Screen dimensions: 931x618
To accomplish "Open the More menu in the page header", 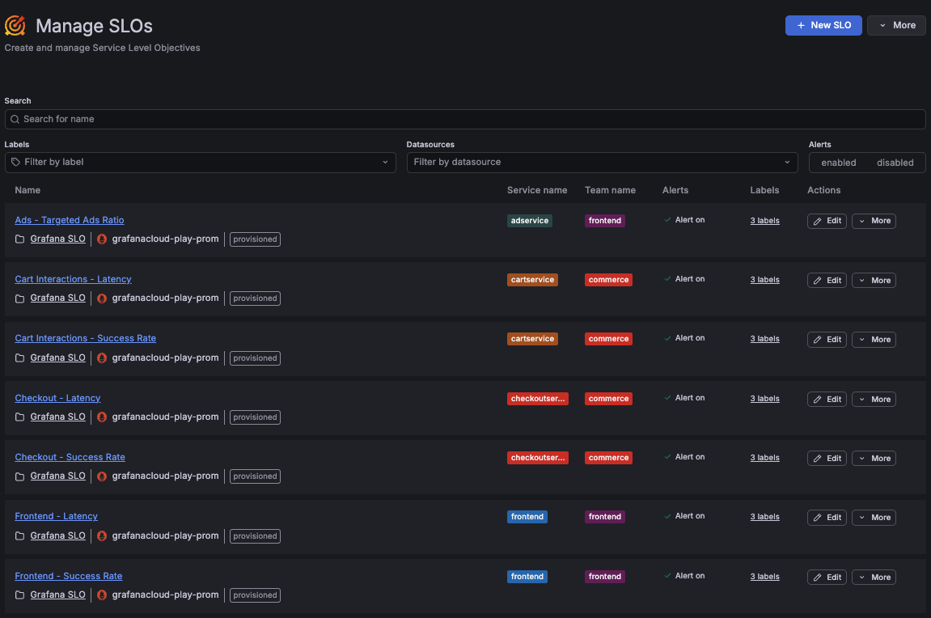I will 895,25.
